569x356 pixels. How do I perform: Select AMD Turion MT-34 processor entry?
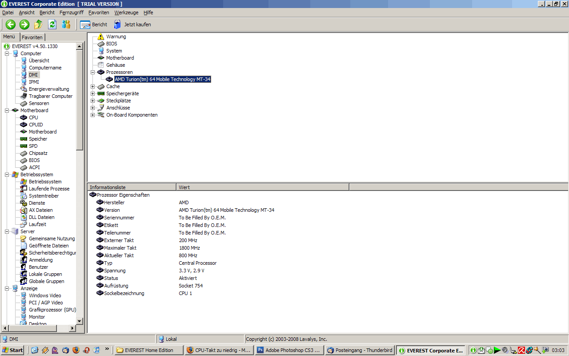coord(162,79)
